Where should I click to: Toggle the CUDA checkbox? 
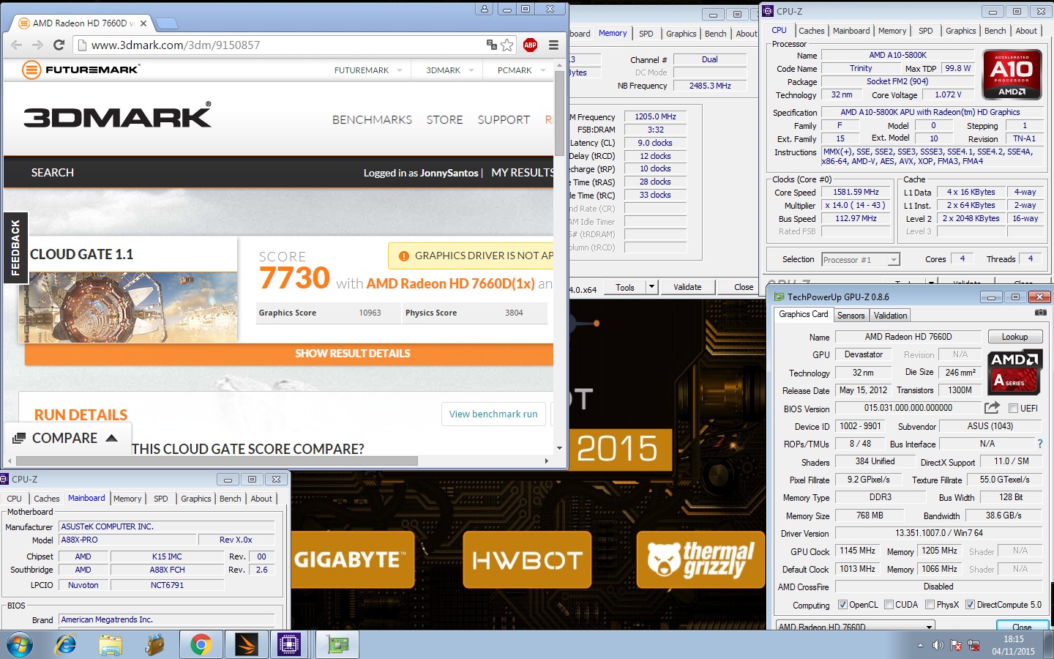889,605
